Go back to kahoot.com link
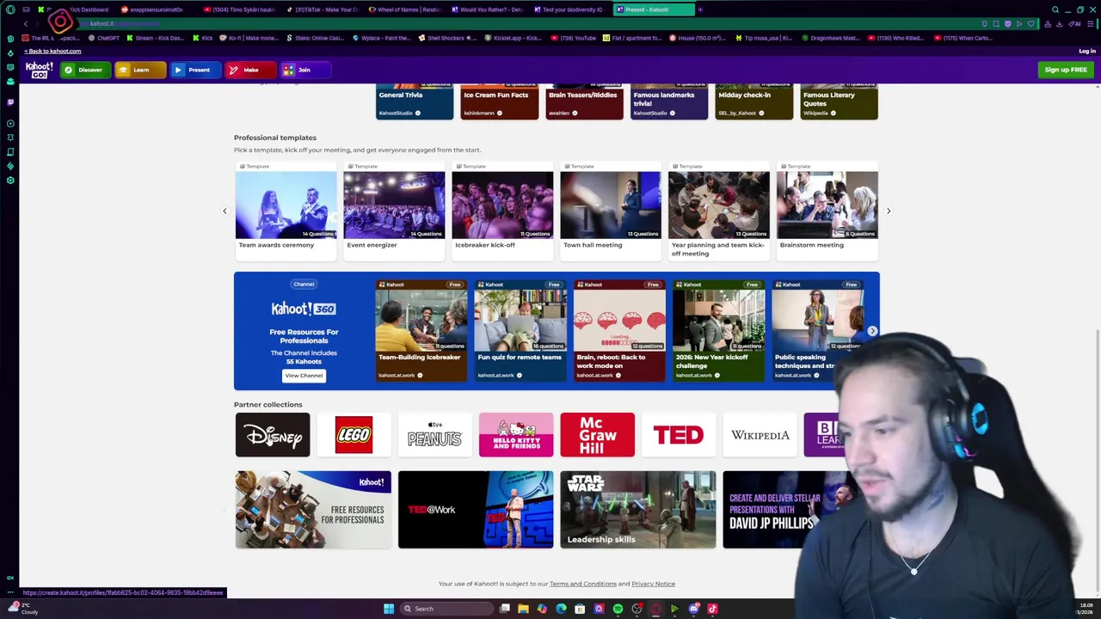The height and width of the screenshot is (619, 1101). 52,51
